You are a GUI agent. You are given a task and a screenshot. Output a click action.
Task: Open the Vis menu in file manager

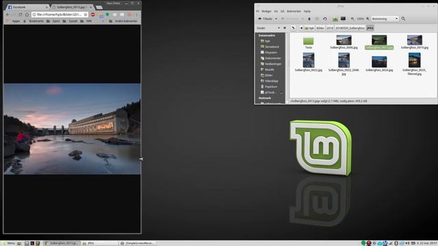click(x=276, y=12)
